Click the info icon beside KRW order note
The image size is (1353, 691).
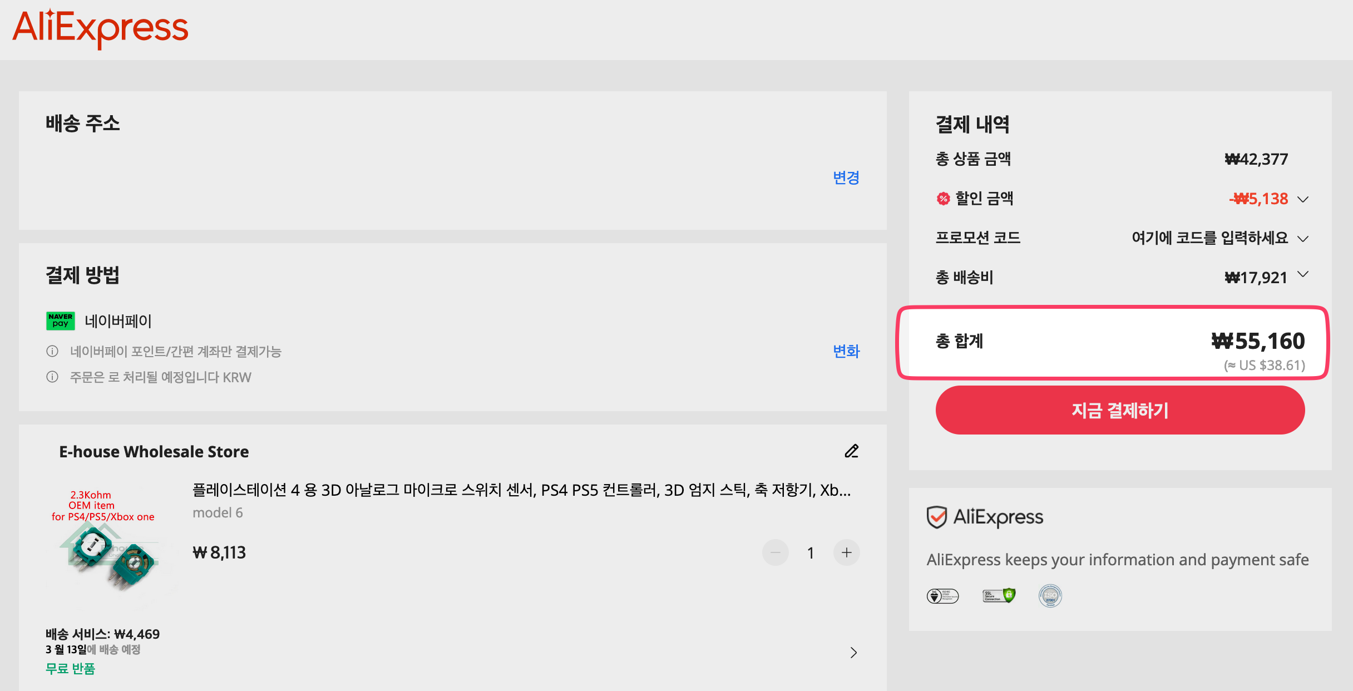point(52,377)
